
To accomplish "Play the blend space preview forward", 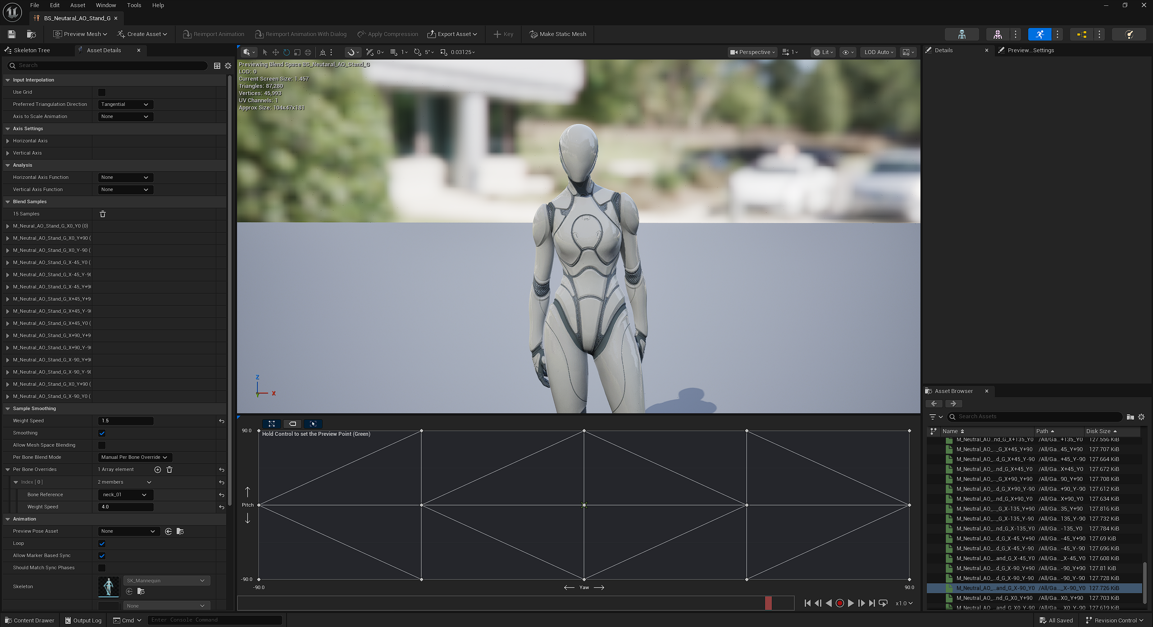I will 851,603.
